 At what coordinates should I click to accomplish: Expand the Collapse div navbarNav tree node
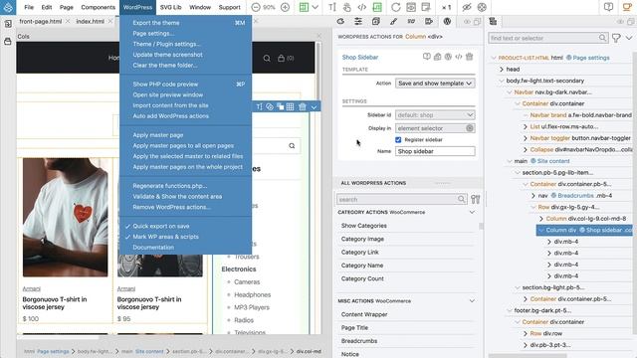(x=526, y=150)
